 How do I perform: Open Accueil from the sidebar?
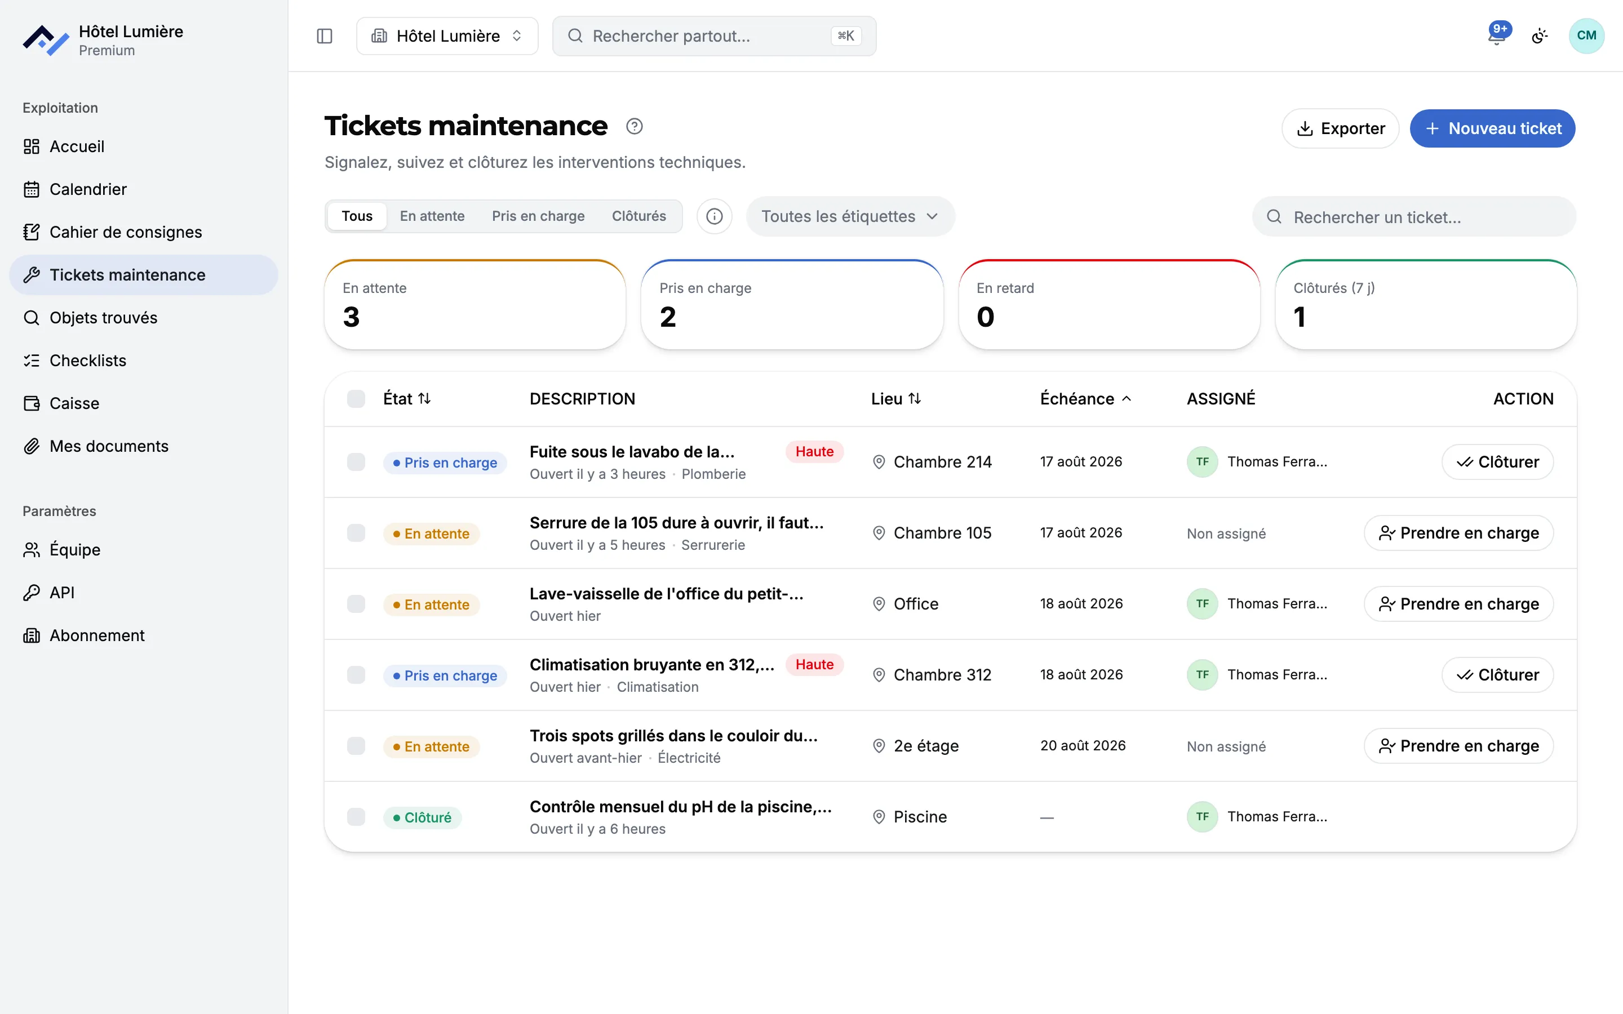click(144, 146)
